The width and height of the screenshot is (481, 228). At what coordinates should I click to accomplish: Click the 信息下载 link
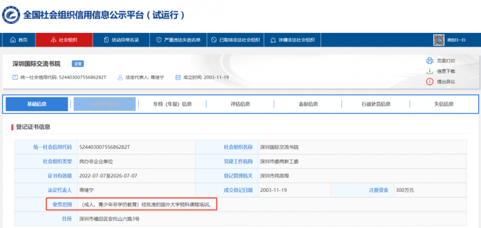(446, 71)
